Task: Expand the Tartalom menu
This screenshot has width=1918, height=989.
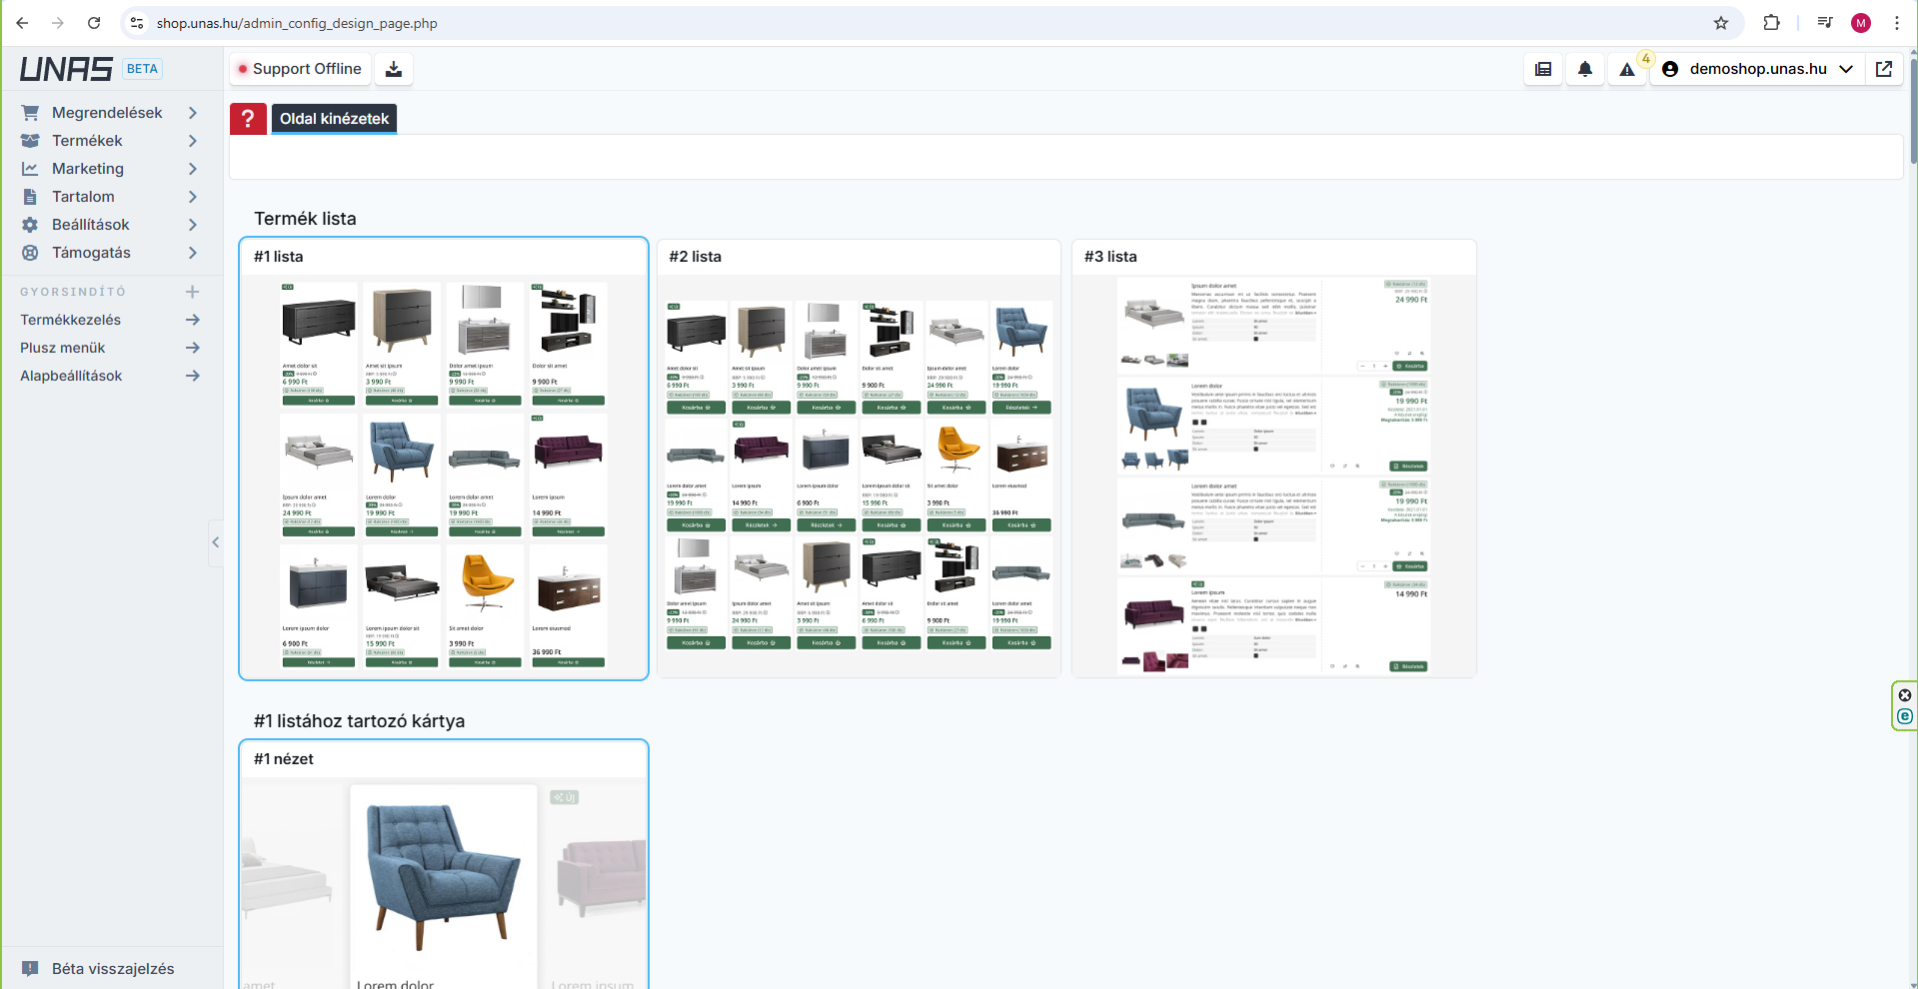Action: [x=111, y=197]
